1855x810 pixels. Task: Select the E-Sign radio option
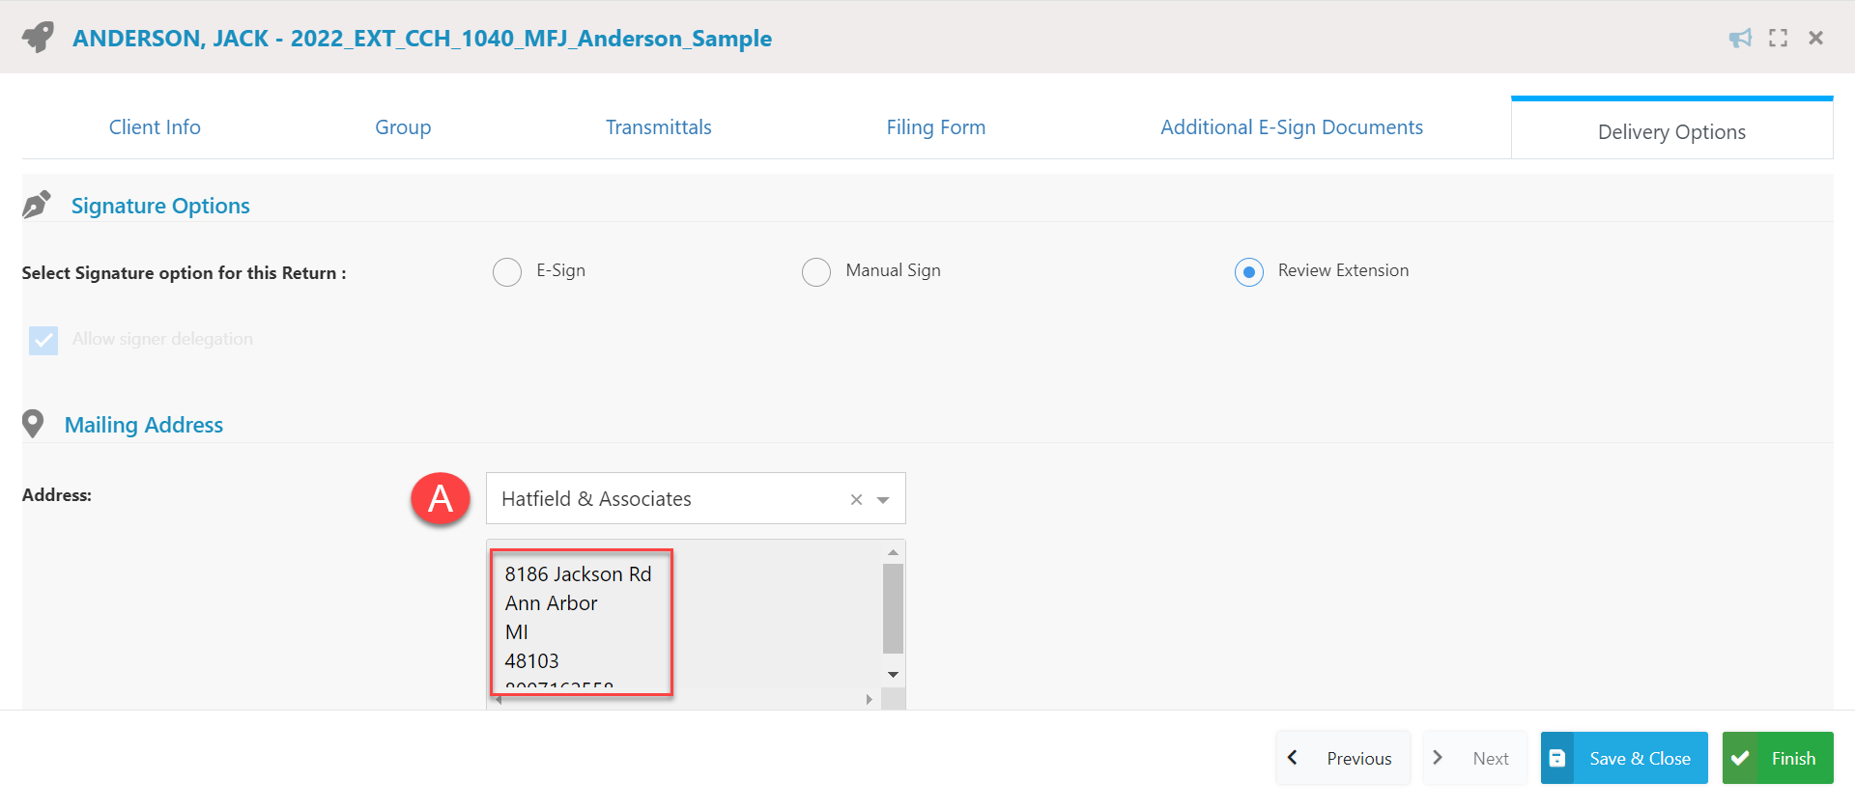[507, 272]
